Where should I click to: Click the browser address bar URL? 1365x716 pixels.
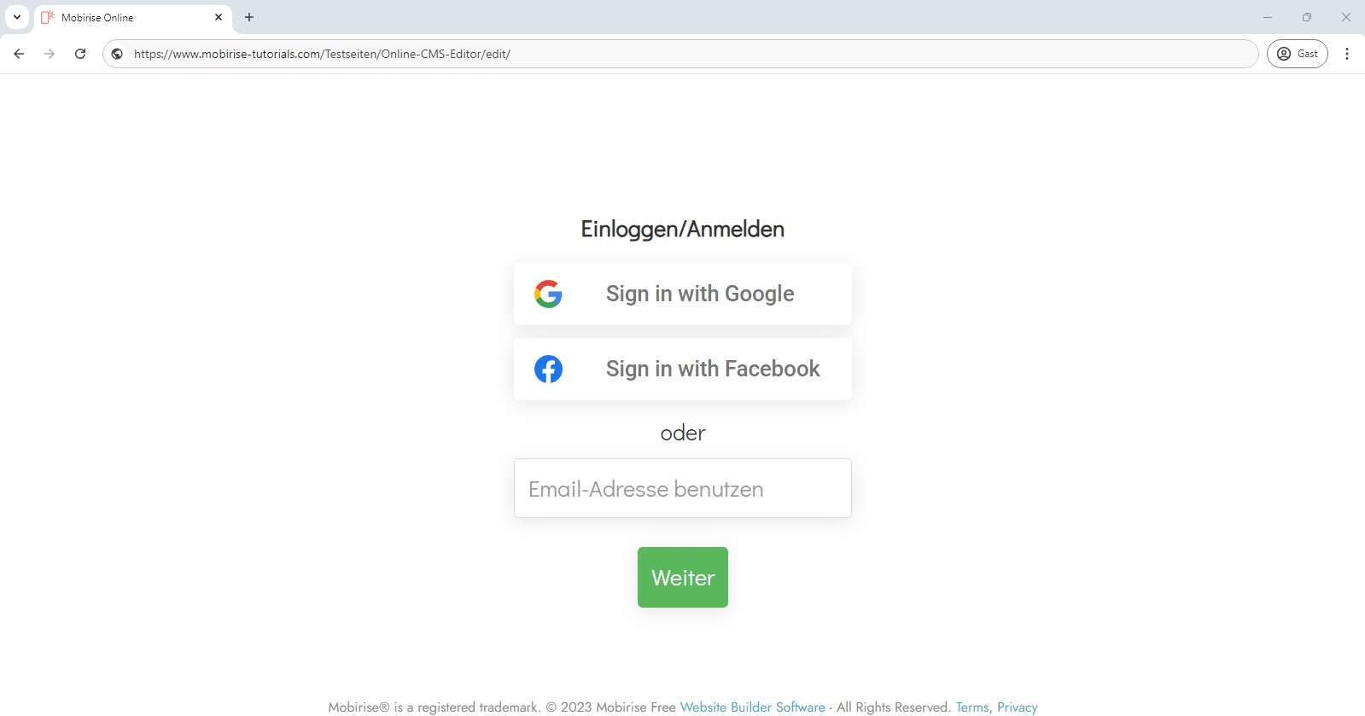(322, 54)
